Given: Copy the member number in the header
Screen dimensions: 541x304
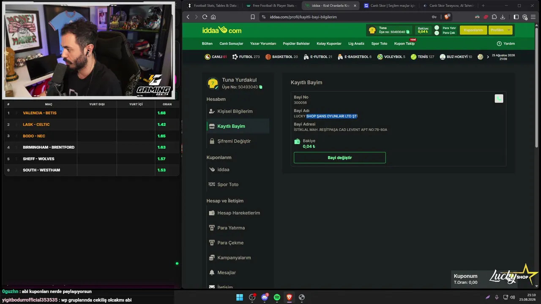Looking at the screenshot, I should tap(407, 32).
